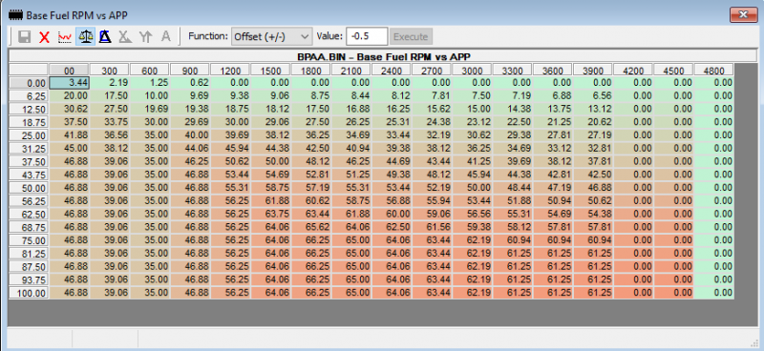Open the red graph view icon

[65, 36]
